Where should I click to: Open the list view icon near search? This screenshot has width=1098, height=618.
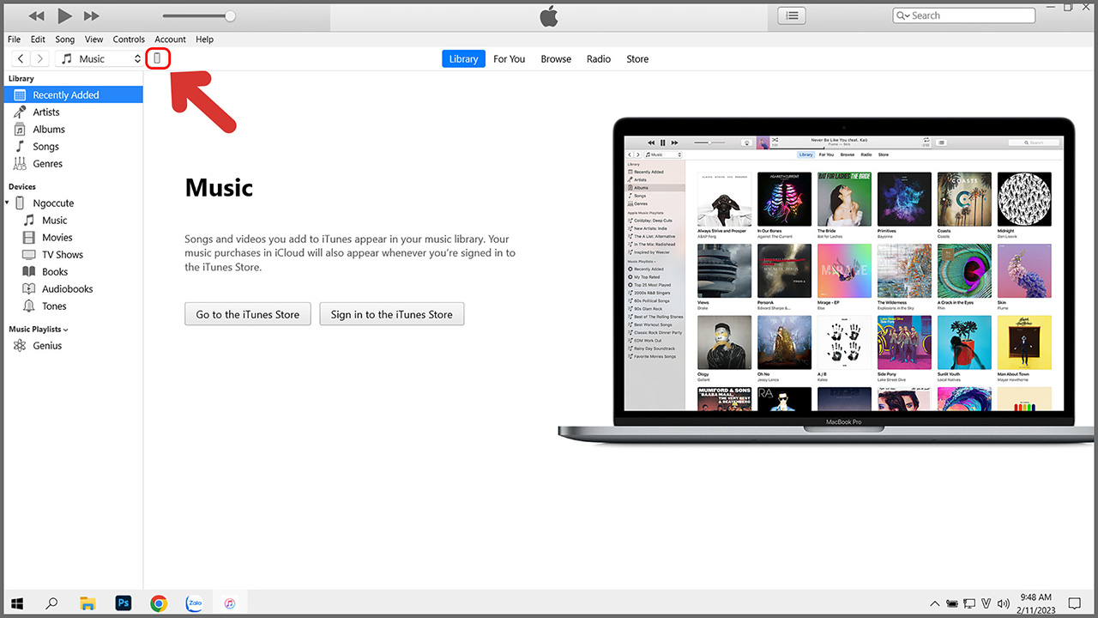pos(791,15)
